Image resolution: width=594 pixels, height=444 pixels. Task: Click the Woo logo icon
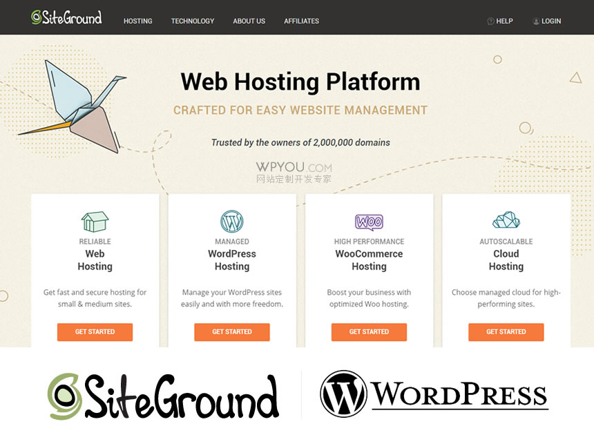tap(369, 222)
